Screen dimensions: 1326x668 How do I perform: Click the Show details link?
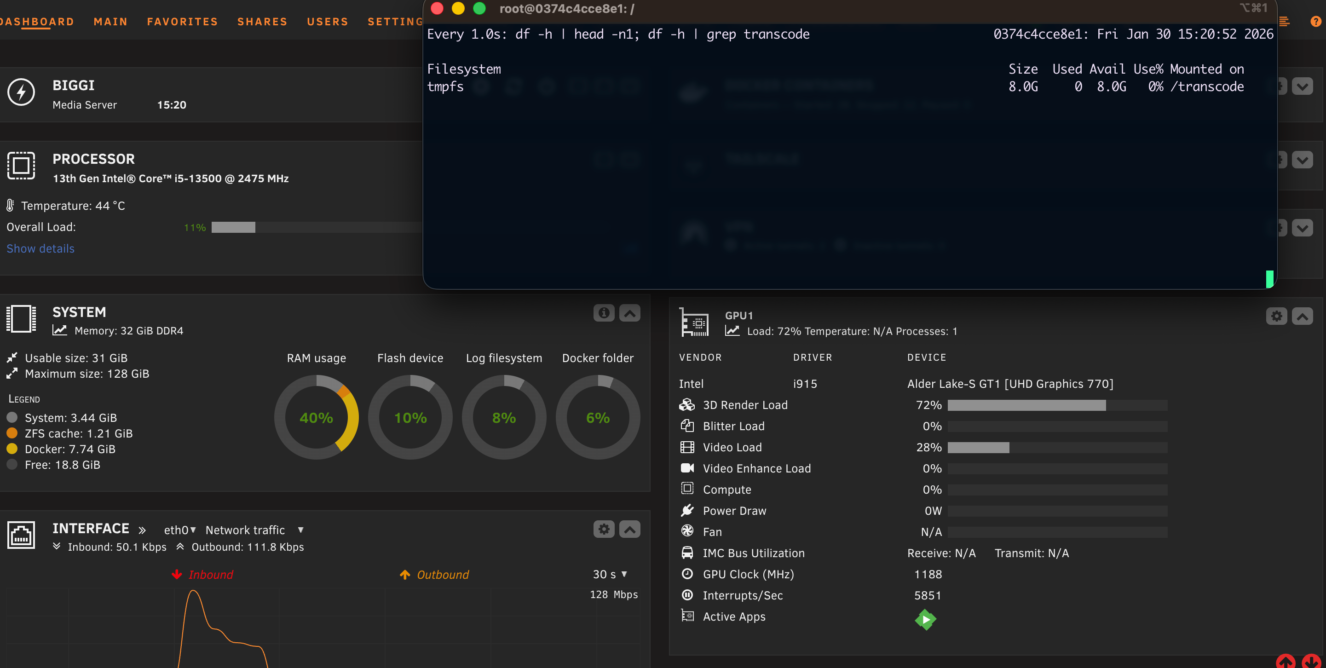tap(40, 248)
